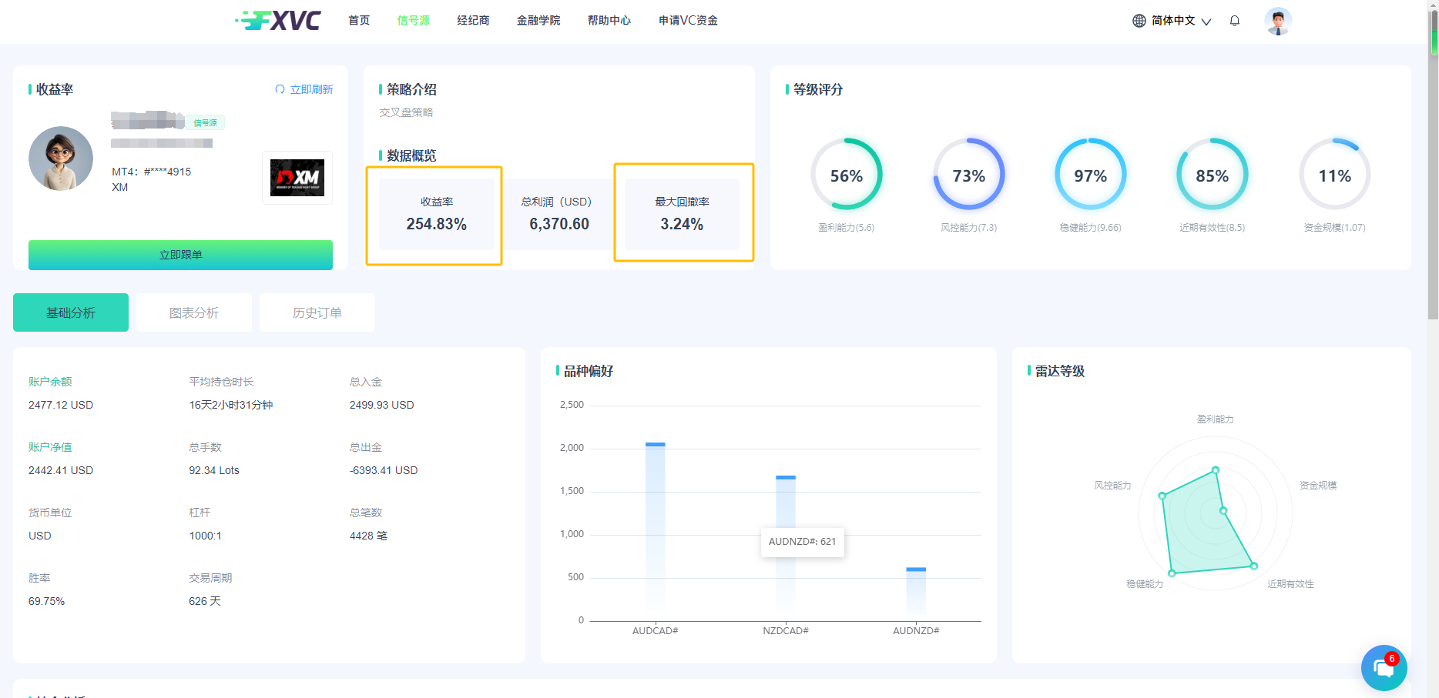The height and width of the screenshot is (698, 1439).
Task: Click the NZDCAD# bar in chart
Action: (786, 548)
